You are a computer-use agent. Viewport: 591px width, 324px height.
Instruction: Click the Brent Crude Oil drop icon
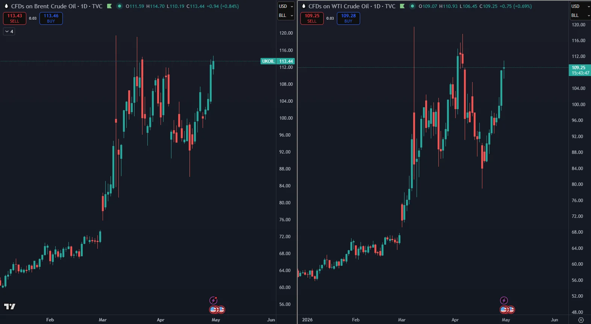[6, 6]
